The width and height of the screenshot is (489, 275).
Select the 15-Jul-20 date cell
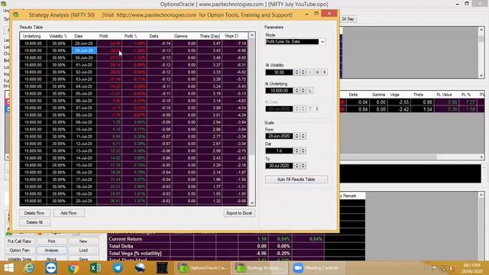84,165
